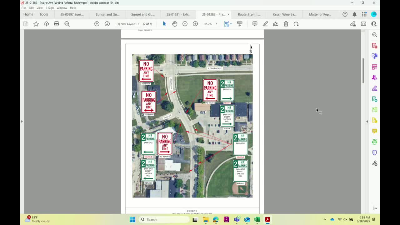Go to the next page arrow
Image resolution: width=400 pixels, height=225 pixels.
click(107, 24)
